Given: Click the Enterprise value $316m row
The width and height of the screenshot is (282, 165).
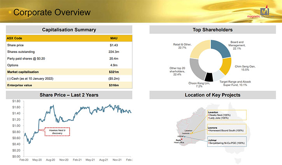Looking at the screenshot, I should 69,85.
